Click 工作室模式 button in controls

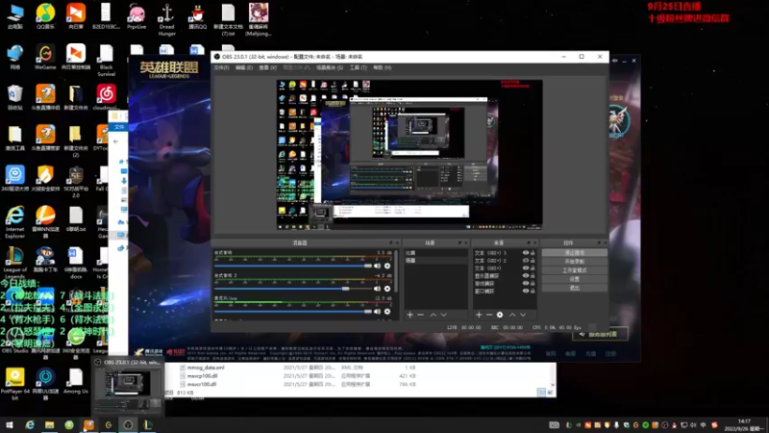[574, 270]
